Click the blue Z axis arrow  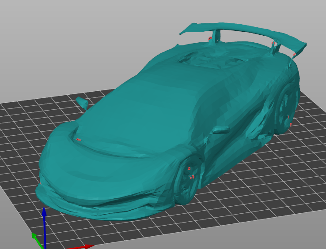[x=44, y=227]
